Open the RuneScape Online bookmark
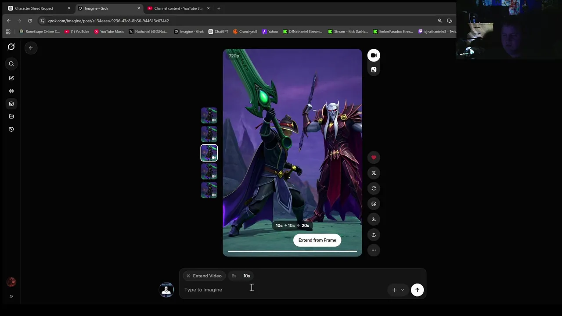The image size is (562, 316). (40, 32)
